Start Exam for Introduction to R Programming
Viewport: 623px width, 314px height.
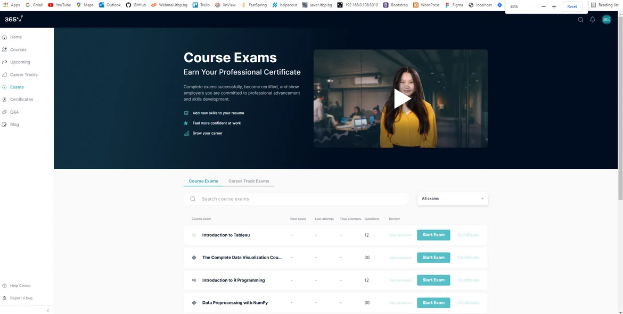pyautogui.click(x=433, y=280)
